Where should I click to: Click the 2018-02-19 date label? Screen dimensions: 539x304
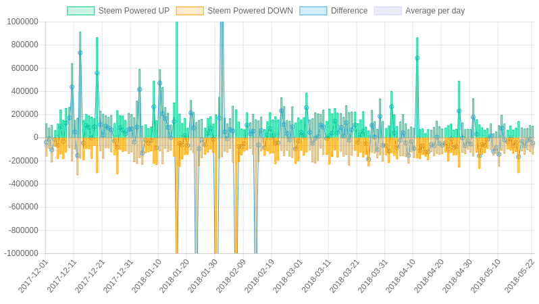point(259,276)
